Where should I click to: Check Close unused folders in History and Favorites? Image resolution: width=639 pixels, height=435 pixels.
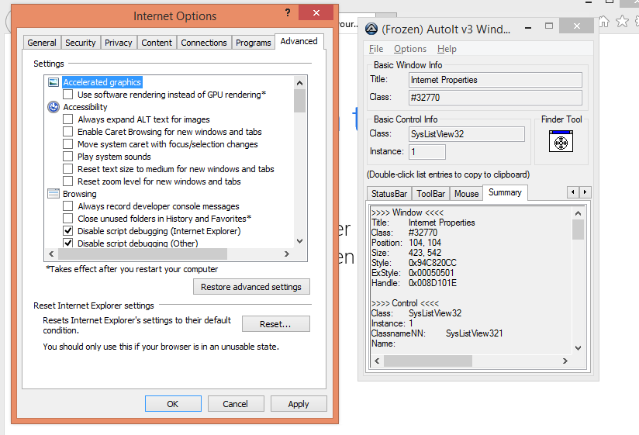coord(68,219)
